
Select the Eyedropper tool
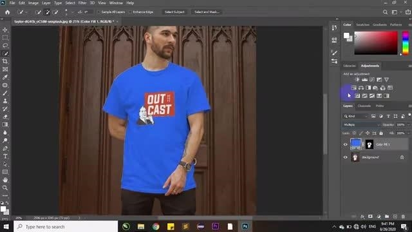pyautogui.click(x=5, y=77)
